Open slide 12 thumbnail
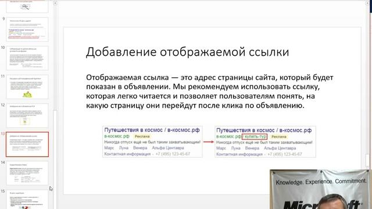The height and width of the screenshot is (209, 372). 27,116
